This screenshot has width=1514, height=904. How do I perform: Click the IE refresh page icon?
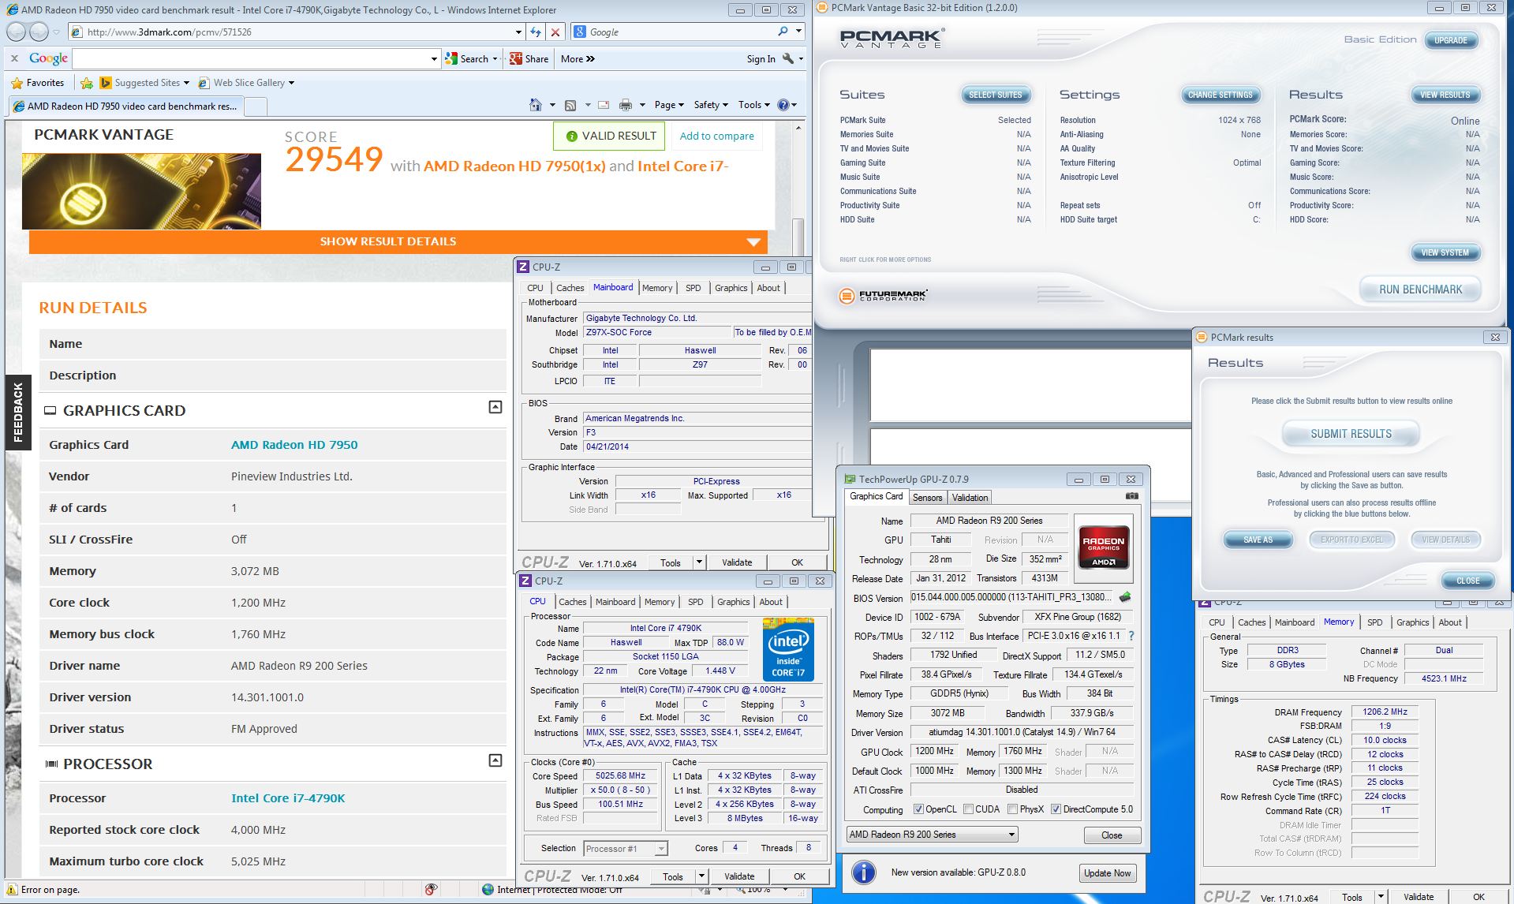pyautogui.click(x=536, y=32)
